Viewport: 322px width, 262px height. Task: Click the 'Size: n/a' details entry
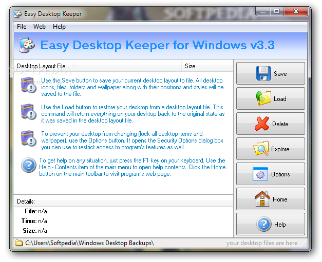[x=35, y=231]
